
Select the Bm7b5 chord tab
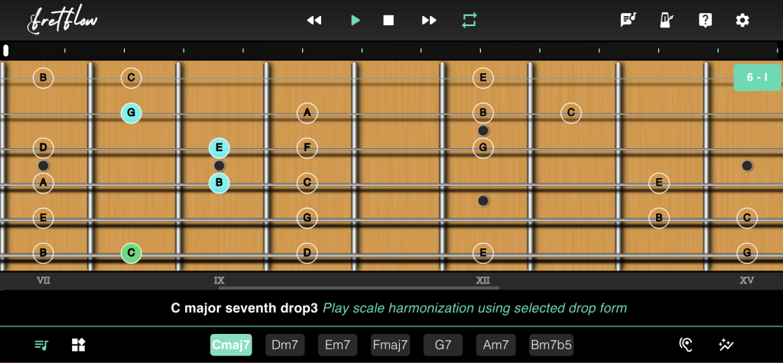(551, 345)
